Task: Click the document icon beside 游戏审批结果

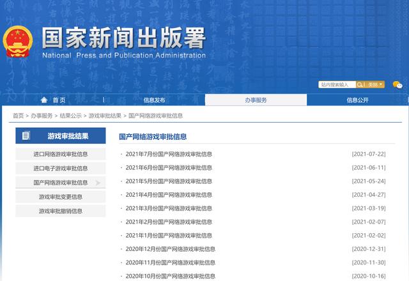Action: click(x=26, y=136)
